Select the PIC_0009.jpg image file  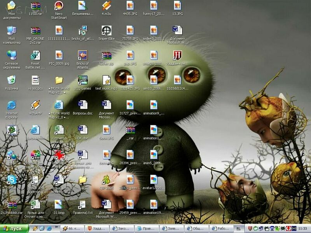coord(59,56)
